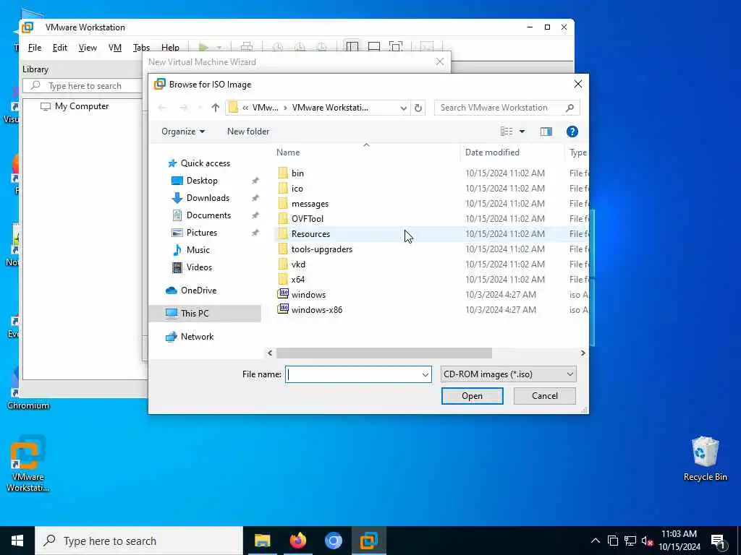Open the Help menu in VMware Workstation
The height and width of the screenshot is (555, 741).
[x=170, y=48]
